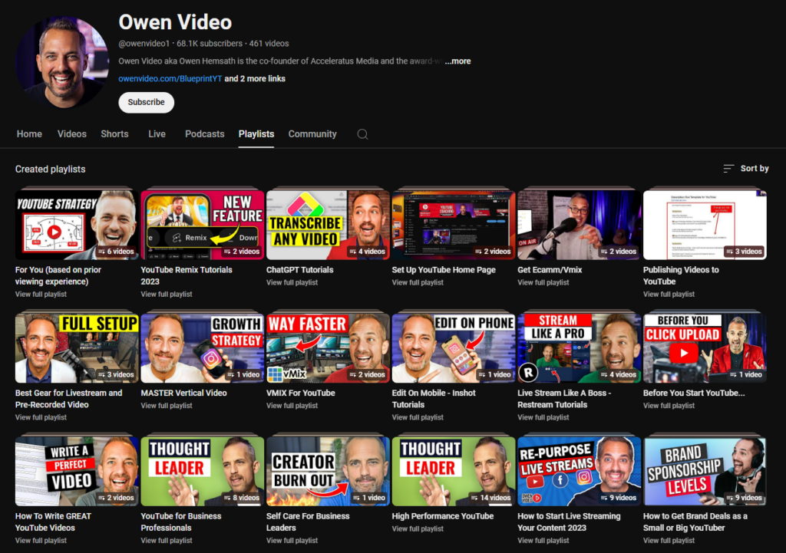
Task: Click the Sort by icon
Action: tap(728, 169)
